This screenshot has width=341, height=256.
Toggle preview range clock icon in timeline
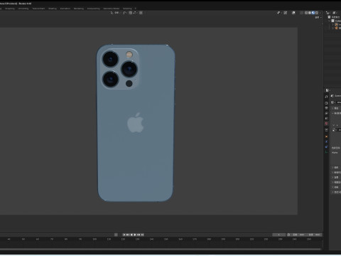(288, 235)
